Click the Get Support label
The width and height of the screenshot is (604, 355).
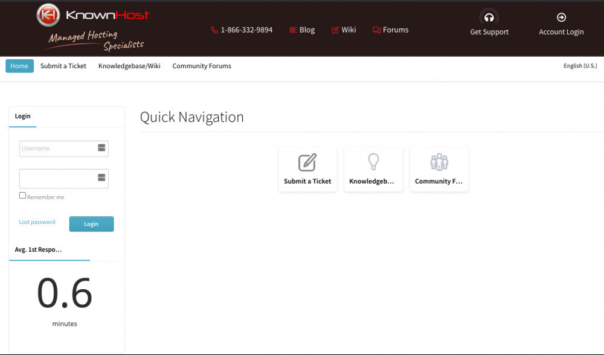489,32
